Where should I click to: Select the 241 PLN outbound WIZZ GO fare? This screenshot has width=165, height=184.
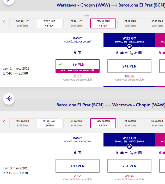click(129, 66)
